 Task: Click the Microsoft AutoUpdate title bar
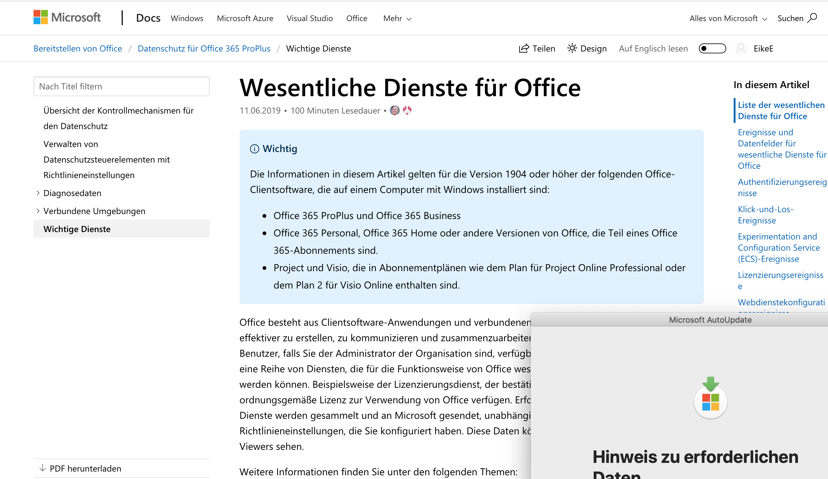click(710, 320)
